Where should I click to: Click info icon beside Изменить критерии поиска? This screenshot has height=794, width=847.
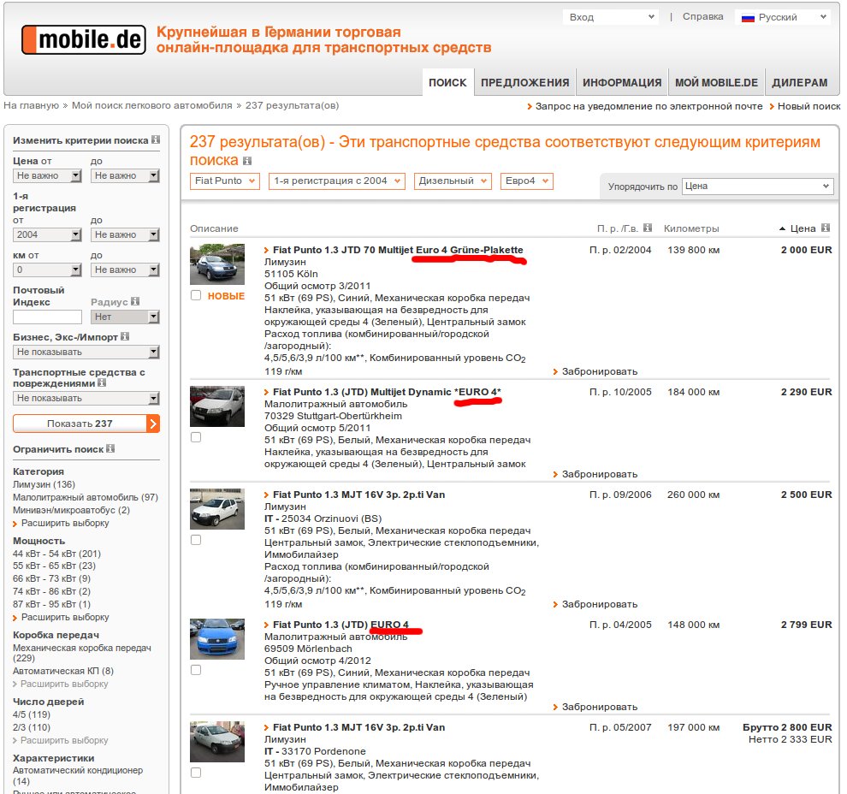(156, 139)
